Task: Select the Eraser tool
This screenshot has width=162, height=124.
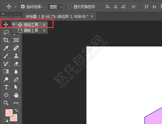Action: click(x=16, y=64)
